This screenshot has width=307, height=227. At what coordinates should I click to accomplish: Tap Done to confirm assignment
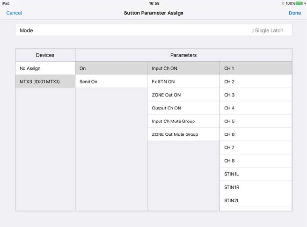pyautogui.click(x=294, y=13)
